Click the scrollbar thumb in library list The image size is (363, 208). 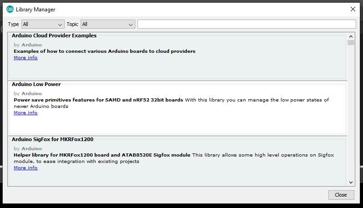pyautogui.click(x=351, y=43)
